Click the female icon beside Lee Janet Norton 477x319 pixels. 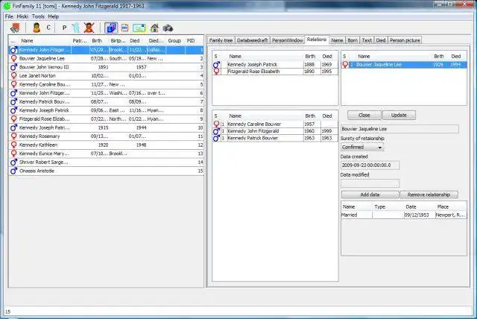pyautogui.click(x=13, y=75)
